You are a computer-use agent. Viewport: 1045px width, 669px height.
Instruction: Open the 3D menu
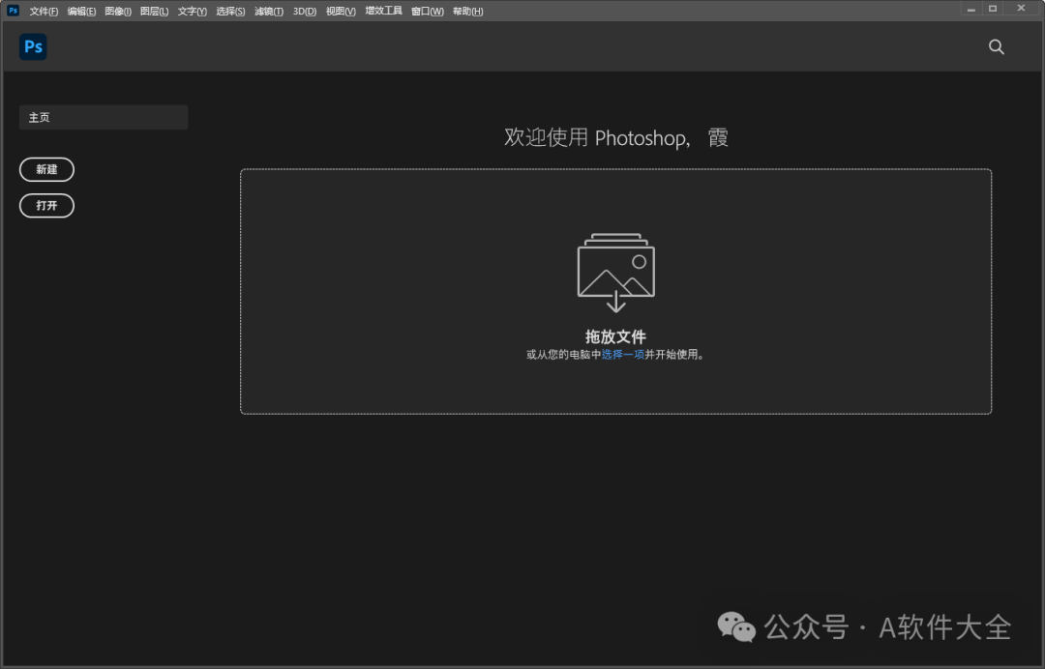(x=303, y=11)
